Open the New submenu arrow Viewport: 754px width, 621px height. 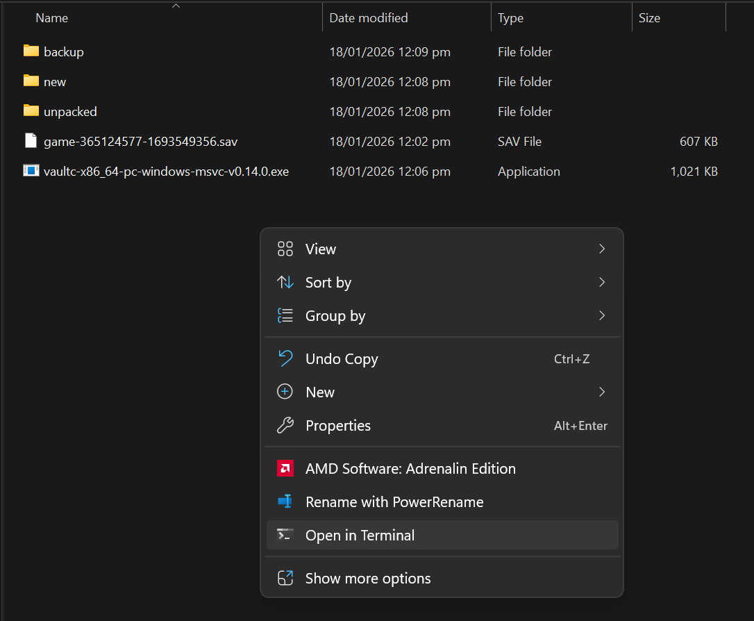pos(601,392)
